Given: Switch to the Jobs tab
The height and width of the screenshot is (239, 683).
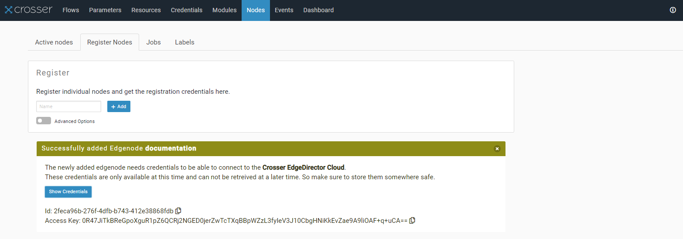Looking at the screenshot, I should coord(154,42).
